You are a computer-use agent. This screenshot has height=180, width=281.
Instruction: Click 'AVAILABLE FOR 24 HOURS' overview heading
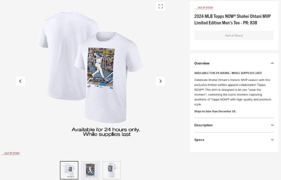pos(228,73)
